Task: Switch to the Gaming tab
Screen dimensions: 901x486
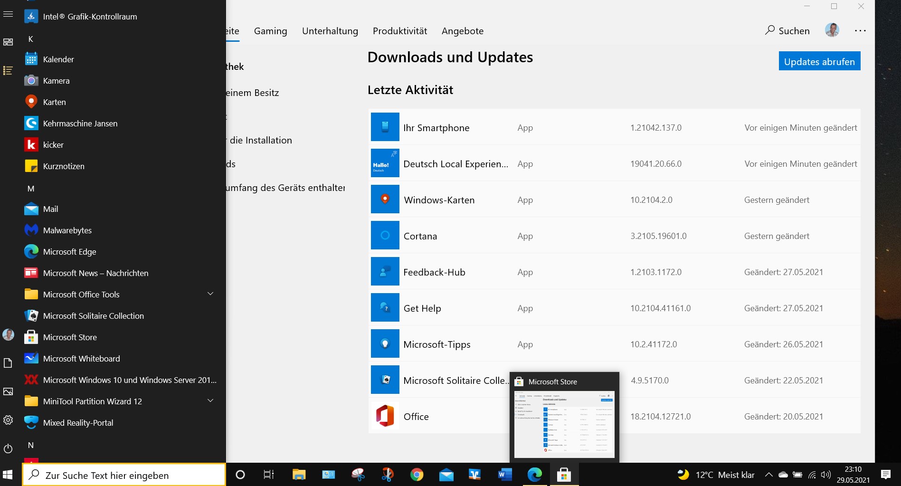Action: [270, 31]
